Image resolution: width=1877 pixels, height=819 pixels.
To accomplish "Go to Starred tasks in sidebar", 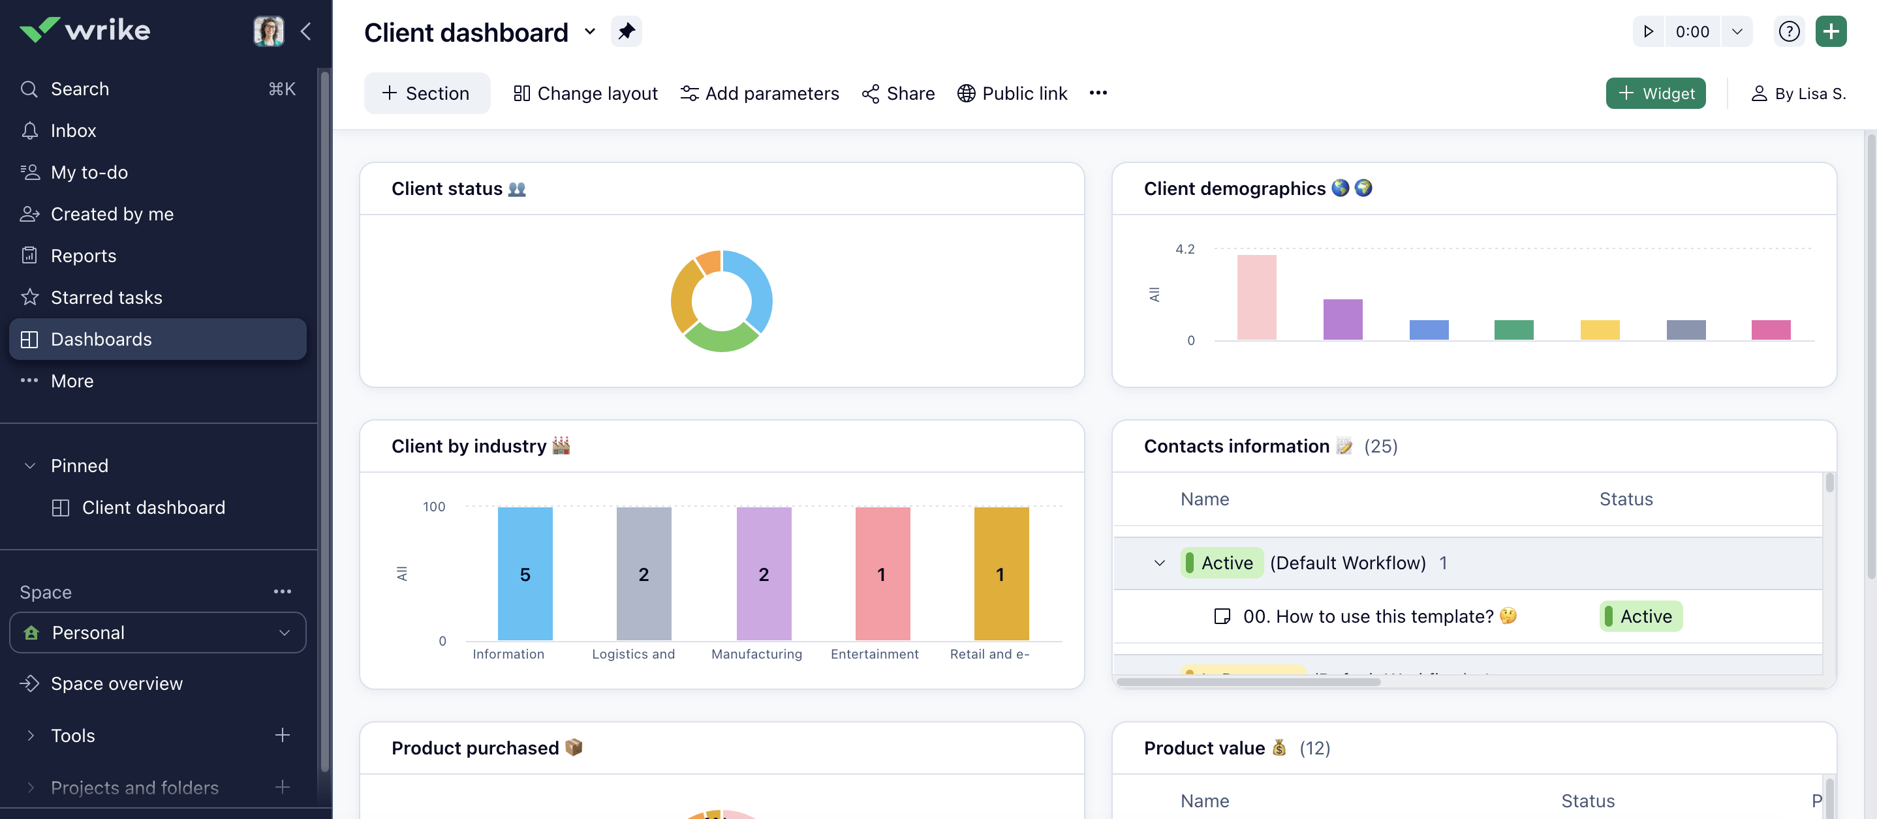I will tap(106, 298).
